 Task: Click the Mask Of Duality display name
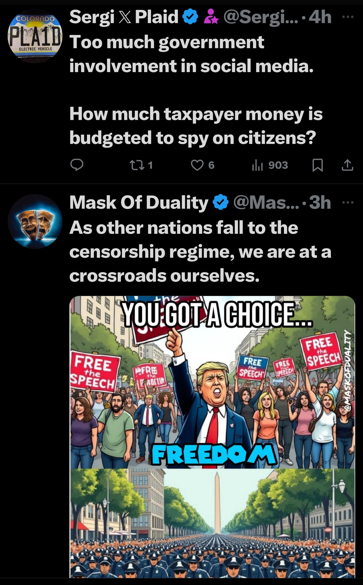pyautogui.click(x=139, y=203)
